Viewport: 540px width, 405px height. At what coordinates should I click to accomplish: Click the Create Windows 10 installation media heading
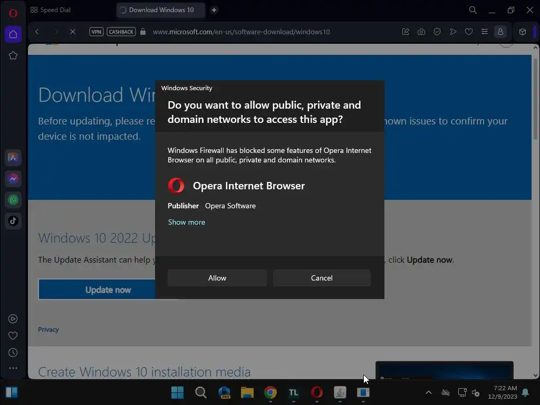(x=144, y=372)
